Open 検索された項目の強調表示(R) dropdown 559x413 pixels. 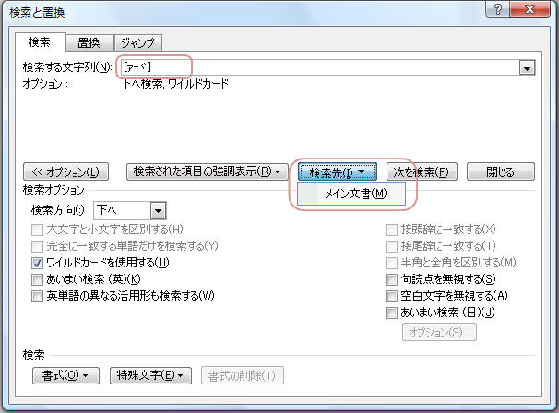tap(208, 171)
